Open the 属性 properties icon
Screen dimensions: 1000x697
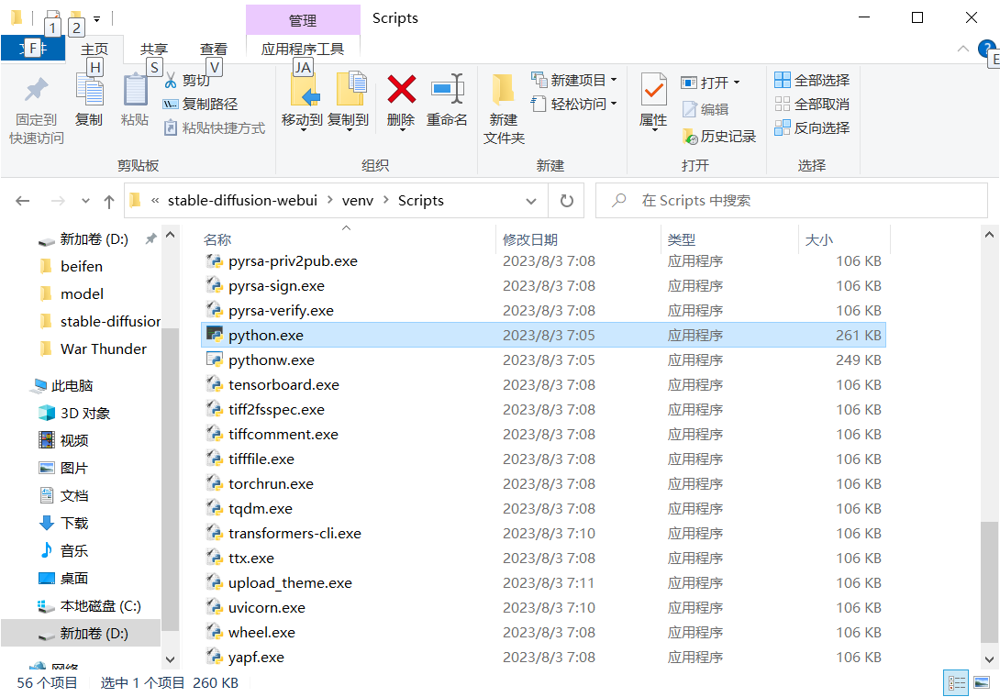click(x=654, y=90)
